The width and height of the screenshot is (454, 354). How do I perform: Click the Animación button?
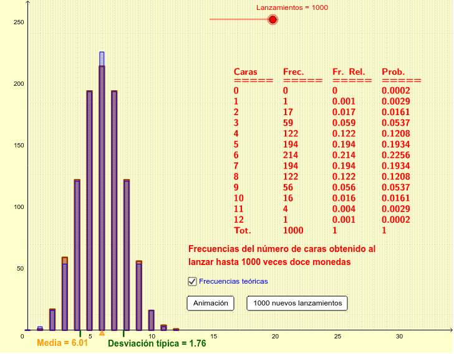(211, 303)
